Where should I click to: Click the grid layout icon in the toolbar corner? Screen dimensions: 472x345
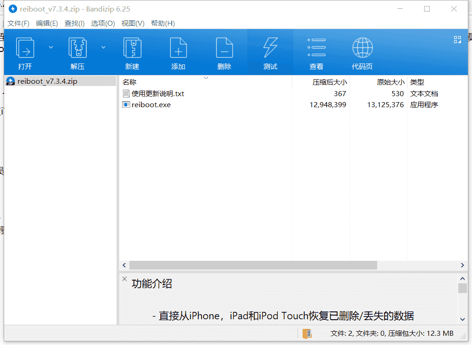pyautogui.click(x=457, y=40)
